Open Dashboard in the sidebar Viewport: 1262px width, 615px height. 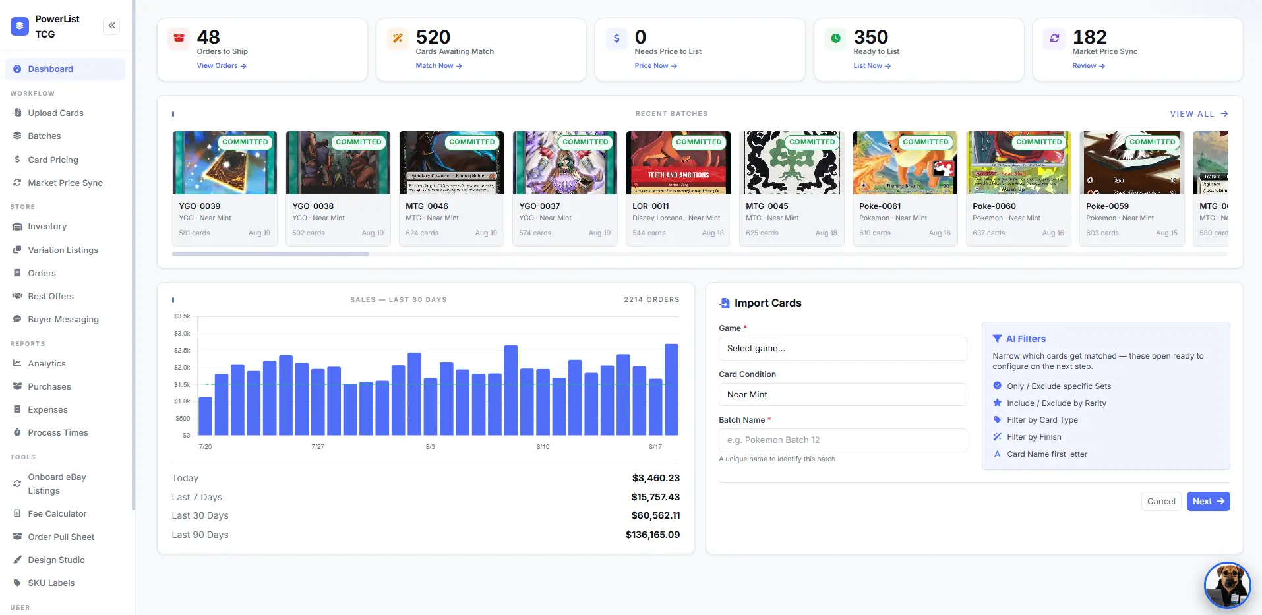click(x=65, y=69)
